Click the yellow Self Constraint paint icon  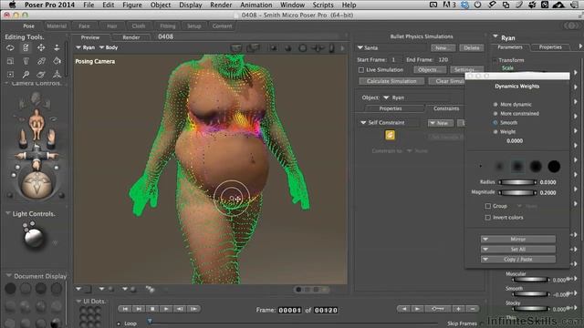point(390,135)
